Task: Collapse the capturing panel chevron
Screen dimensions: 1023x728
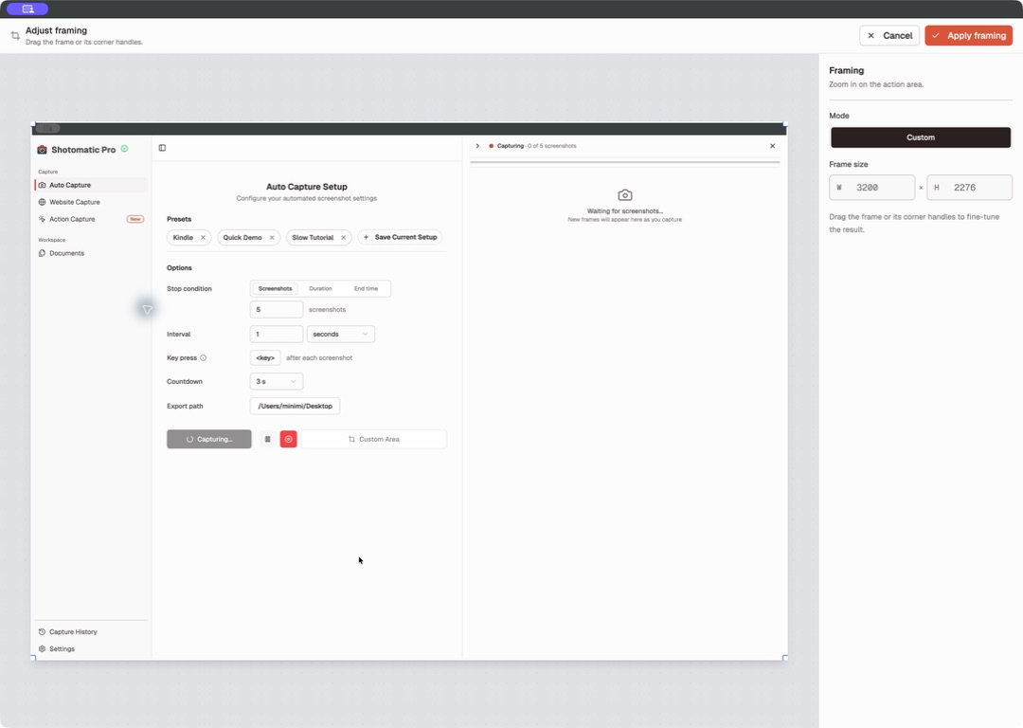Action: [x=477, y=146]
